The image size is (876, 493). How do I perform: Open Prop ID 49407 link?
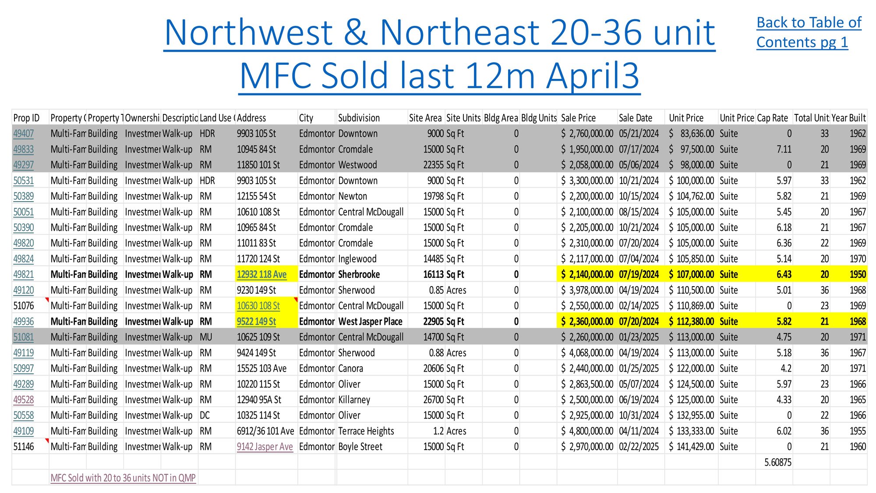(24, 134)
